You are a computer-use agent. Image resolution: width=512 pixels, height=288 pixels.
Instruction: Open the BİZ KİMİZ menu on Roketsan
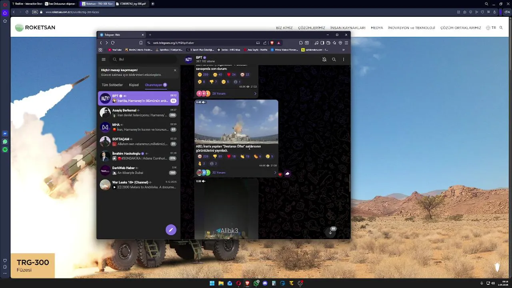click(x=284, y=28)
